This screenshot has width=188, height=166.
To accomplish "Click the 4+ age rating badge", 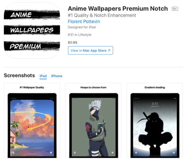I will [175, 9].
